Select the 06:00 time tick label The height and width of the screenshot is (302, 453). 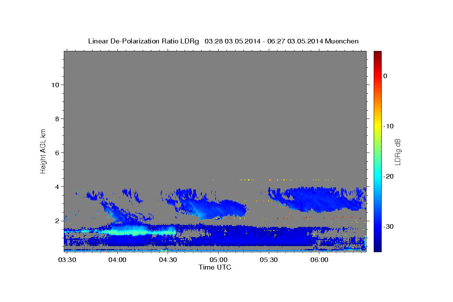319,260
